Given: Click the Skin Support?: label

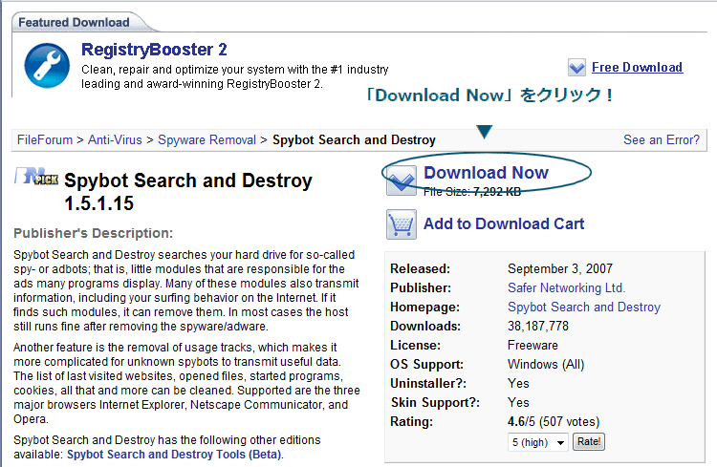Looking at the screenshot, I should (x=435, y=403).
